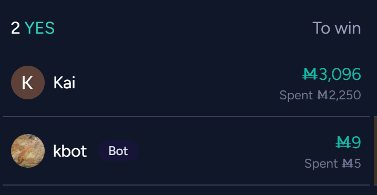Click the mana symbol before 3,096
The image size is (377, 195).
pyautogui.click(x=310, y=74)
